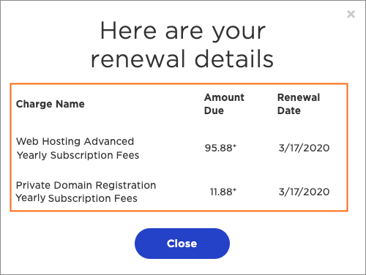
Task: Click "Web Hosting Advanced" text line
Action: (75, 141)
